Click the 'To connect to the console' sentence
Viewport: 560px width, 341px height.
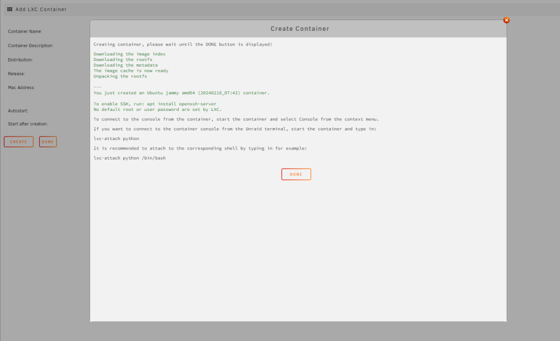[236, 119]
